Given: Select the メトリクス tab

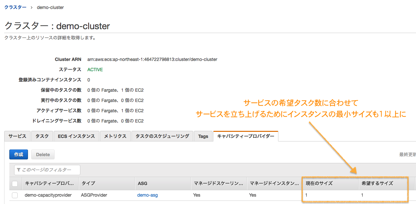Looking at the screenshot, I should 115,136.
